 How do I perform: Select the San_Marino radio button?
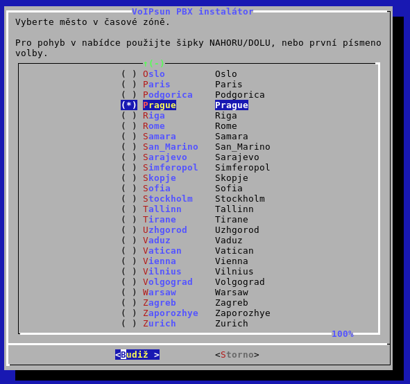pyautogui.click(x=129, y=147)
